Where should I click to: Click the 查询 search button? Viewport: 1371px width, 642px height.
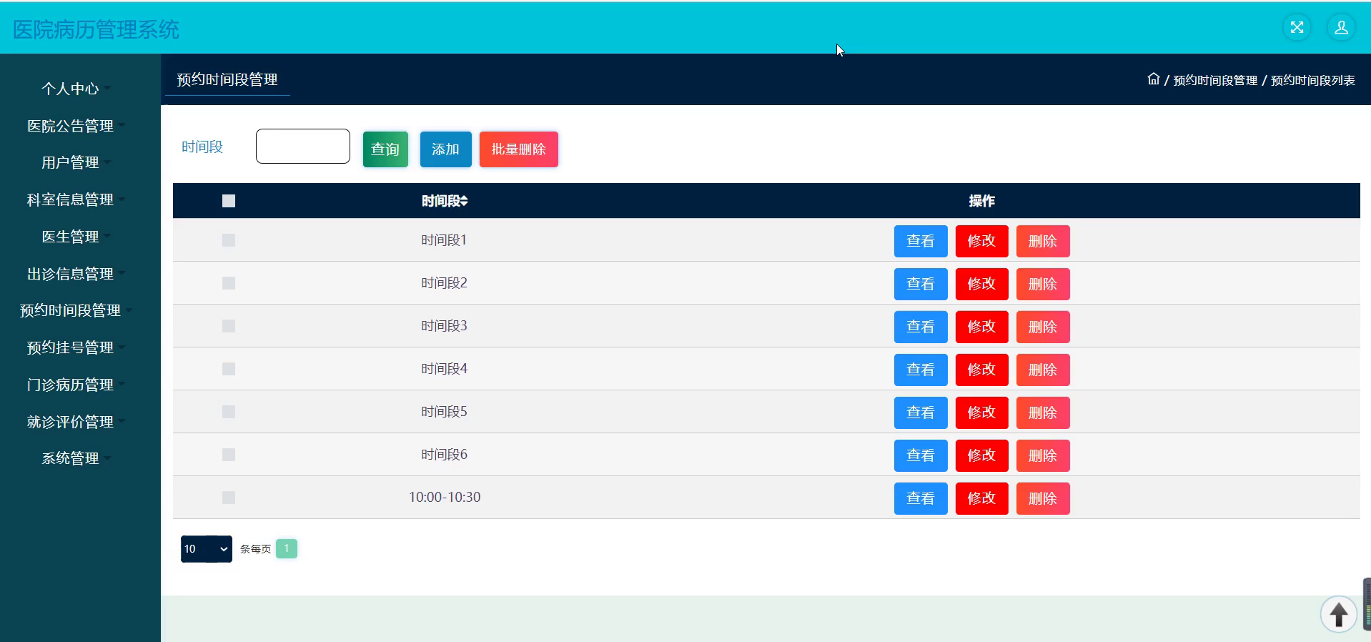pyautogui.click(x=385, y=149)
